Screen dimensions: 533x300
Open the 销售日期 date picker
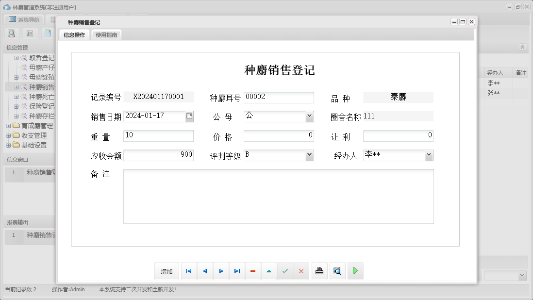(190, 116)
